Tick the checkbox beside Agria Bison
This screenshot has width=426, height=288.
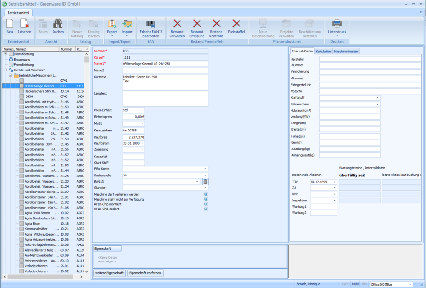[x=21, y=224]
